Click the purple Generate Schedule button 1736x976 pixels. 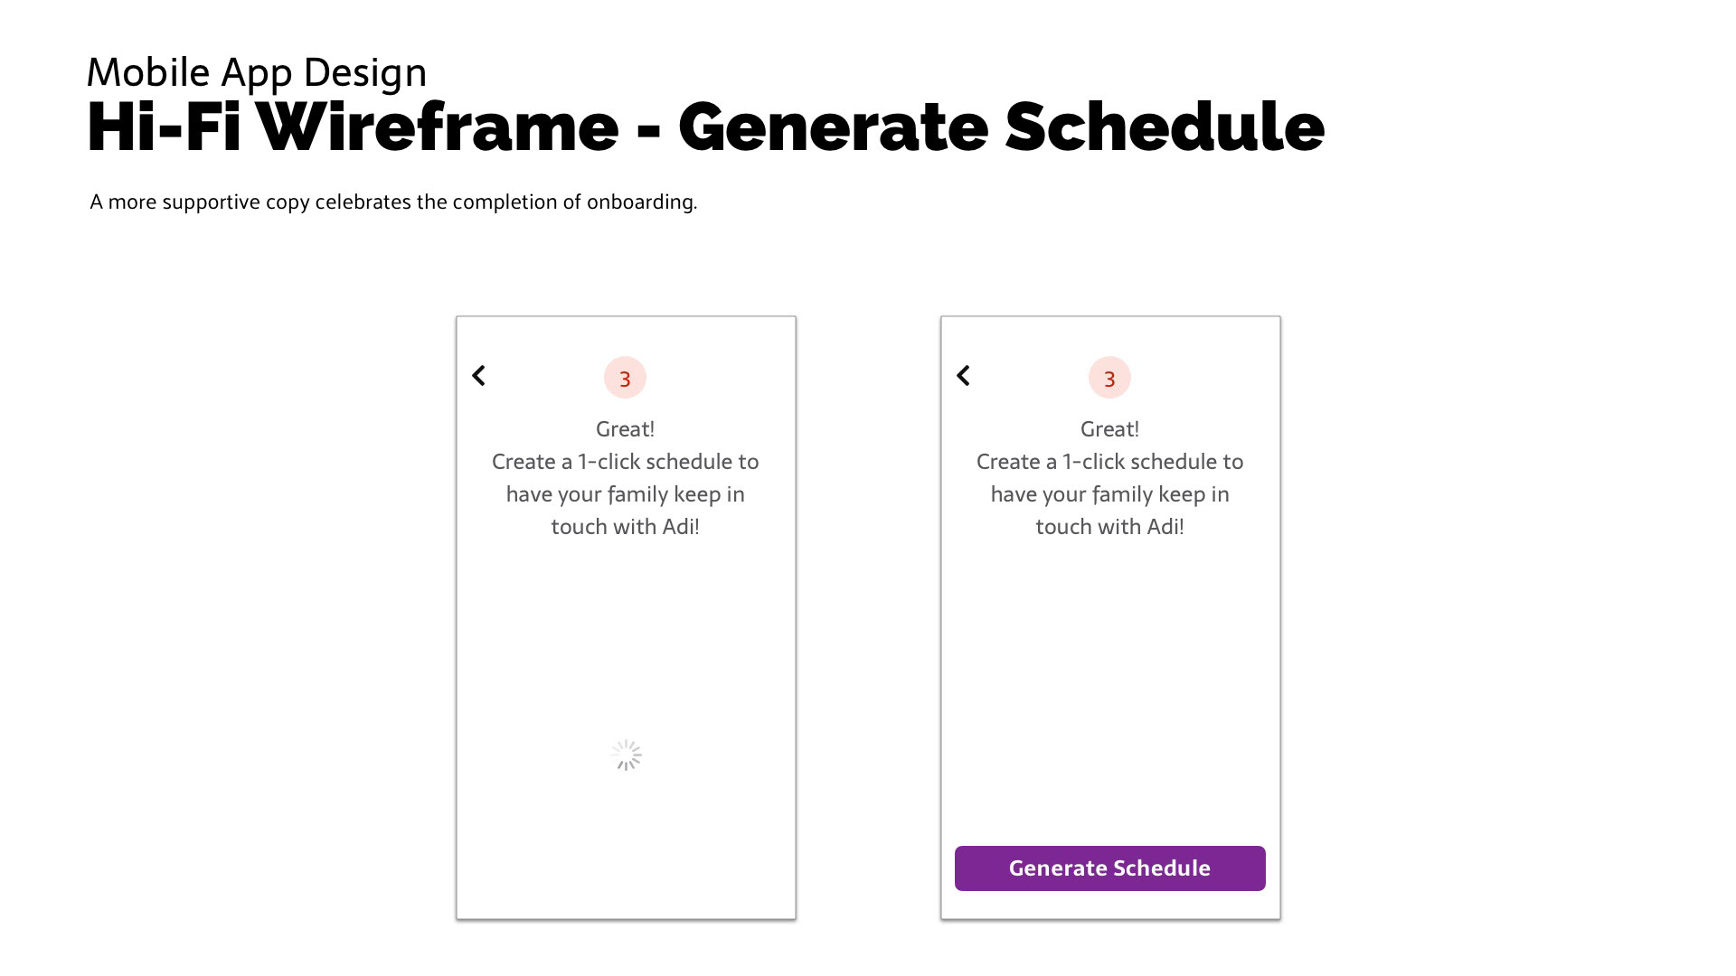click(x=1109, y=868)
